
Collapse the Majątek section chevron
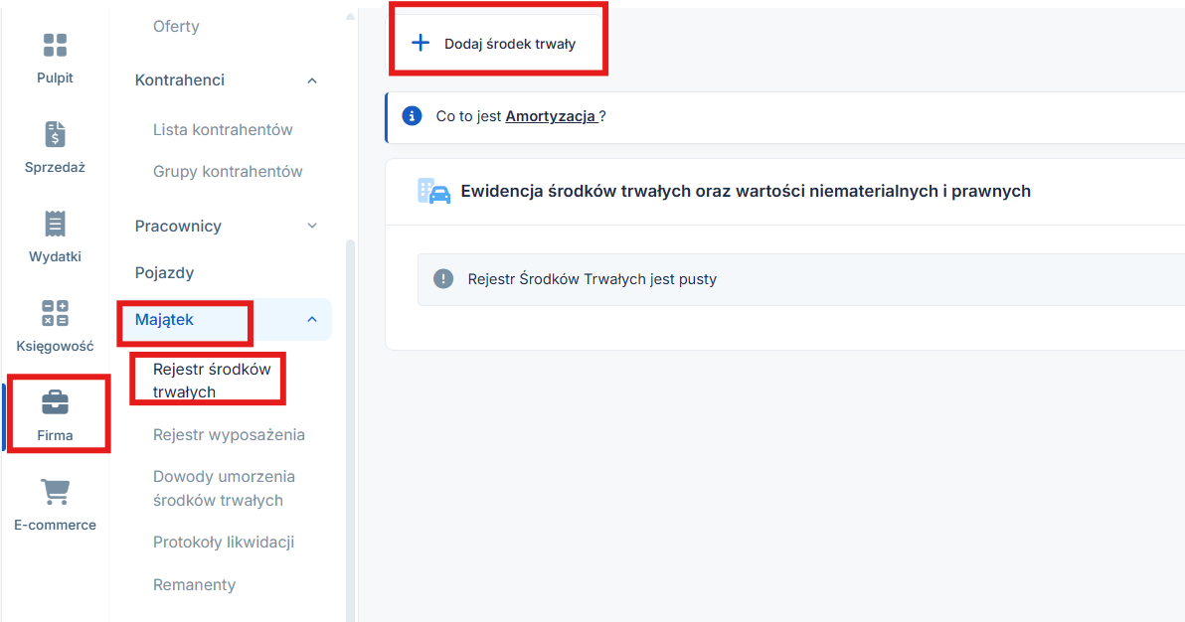(x=312, y=320)
